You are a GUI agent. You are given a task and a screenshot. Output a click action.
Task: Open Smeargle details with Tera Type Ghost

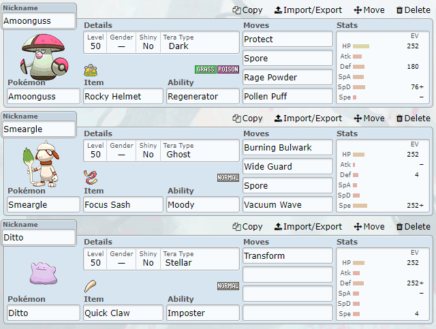(161, 151)
